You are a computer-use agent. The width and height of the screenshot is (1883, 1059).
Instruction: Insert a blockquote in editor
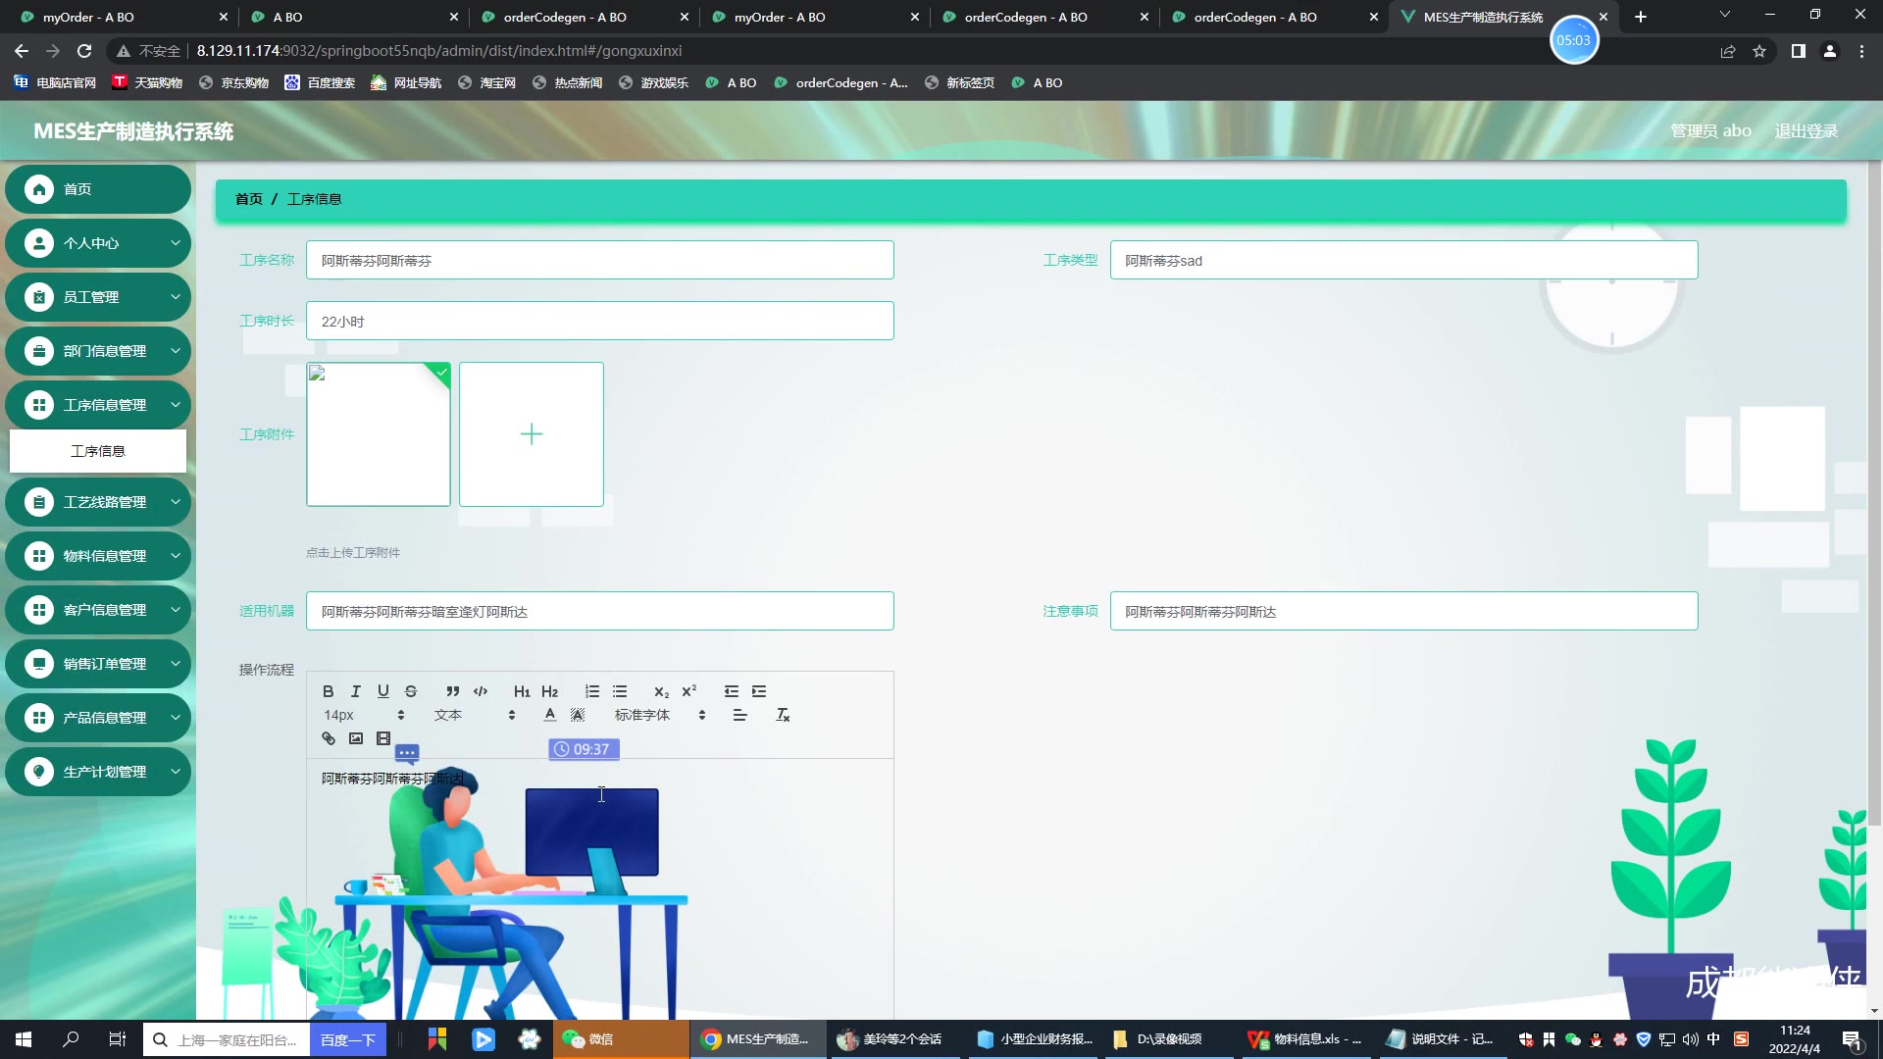[452, 691]
